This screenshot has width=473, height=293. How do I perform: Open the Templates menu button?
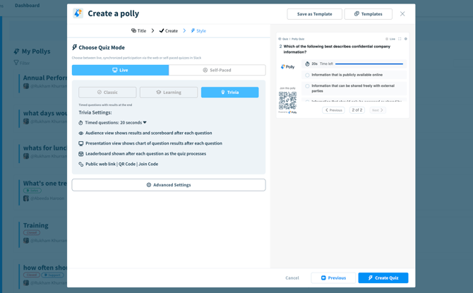(x=368, y=14)
